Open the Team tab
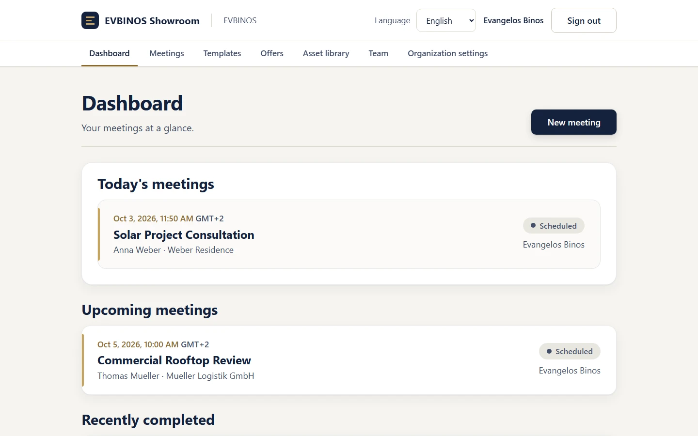 [x=379, y=53]
